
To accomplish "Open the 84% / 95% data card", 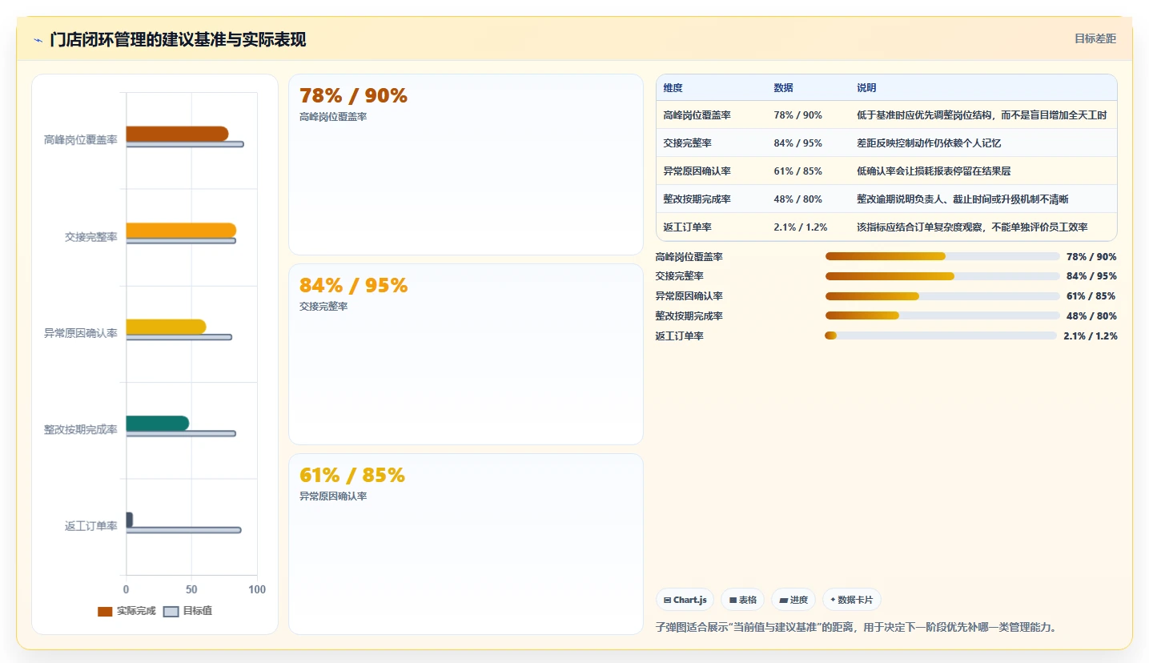I will click(466, 354).
